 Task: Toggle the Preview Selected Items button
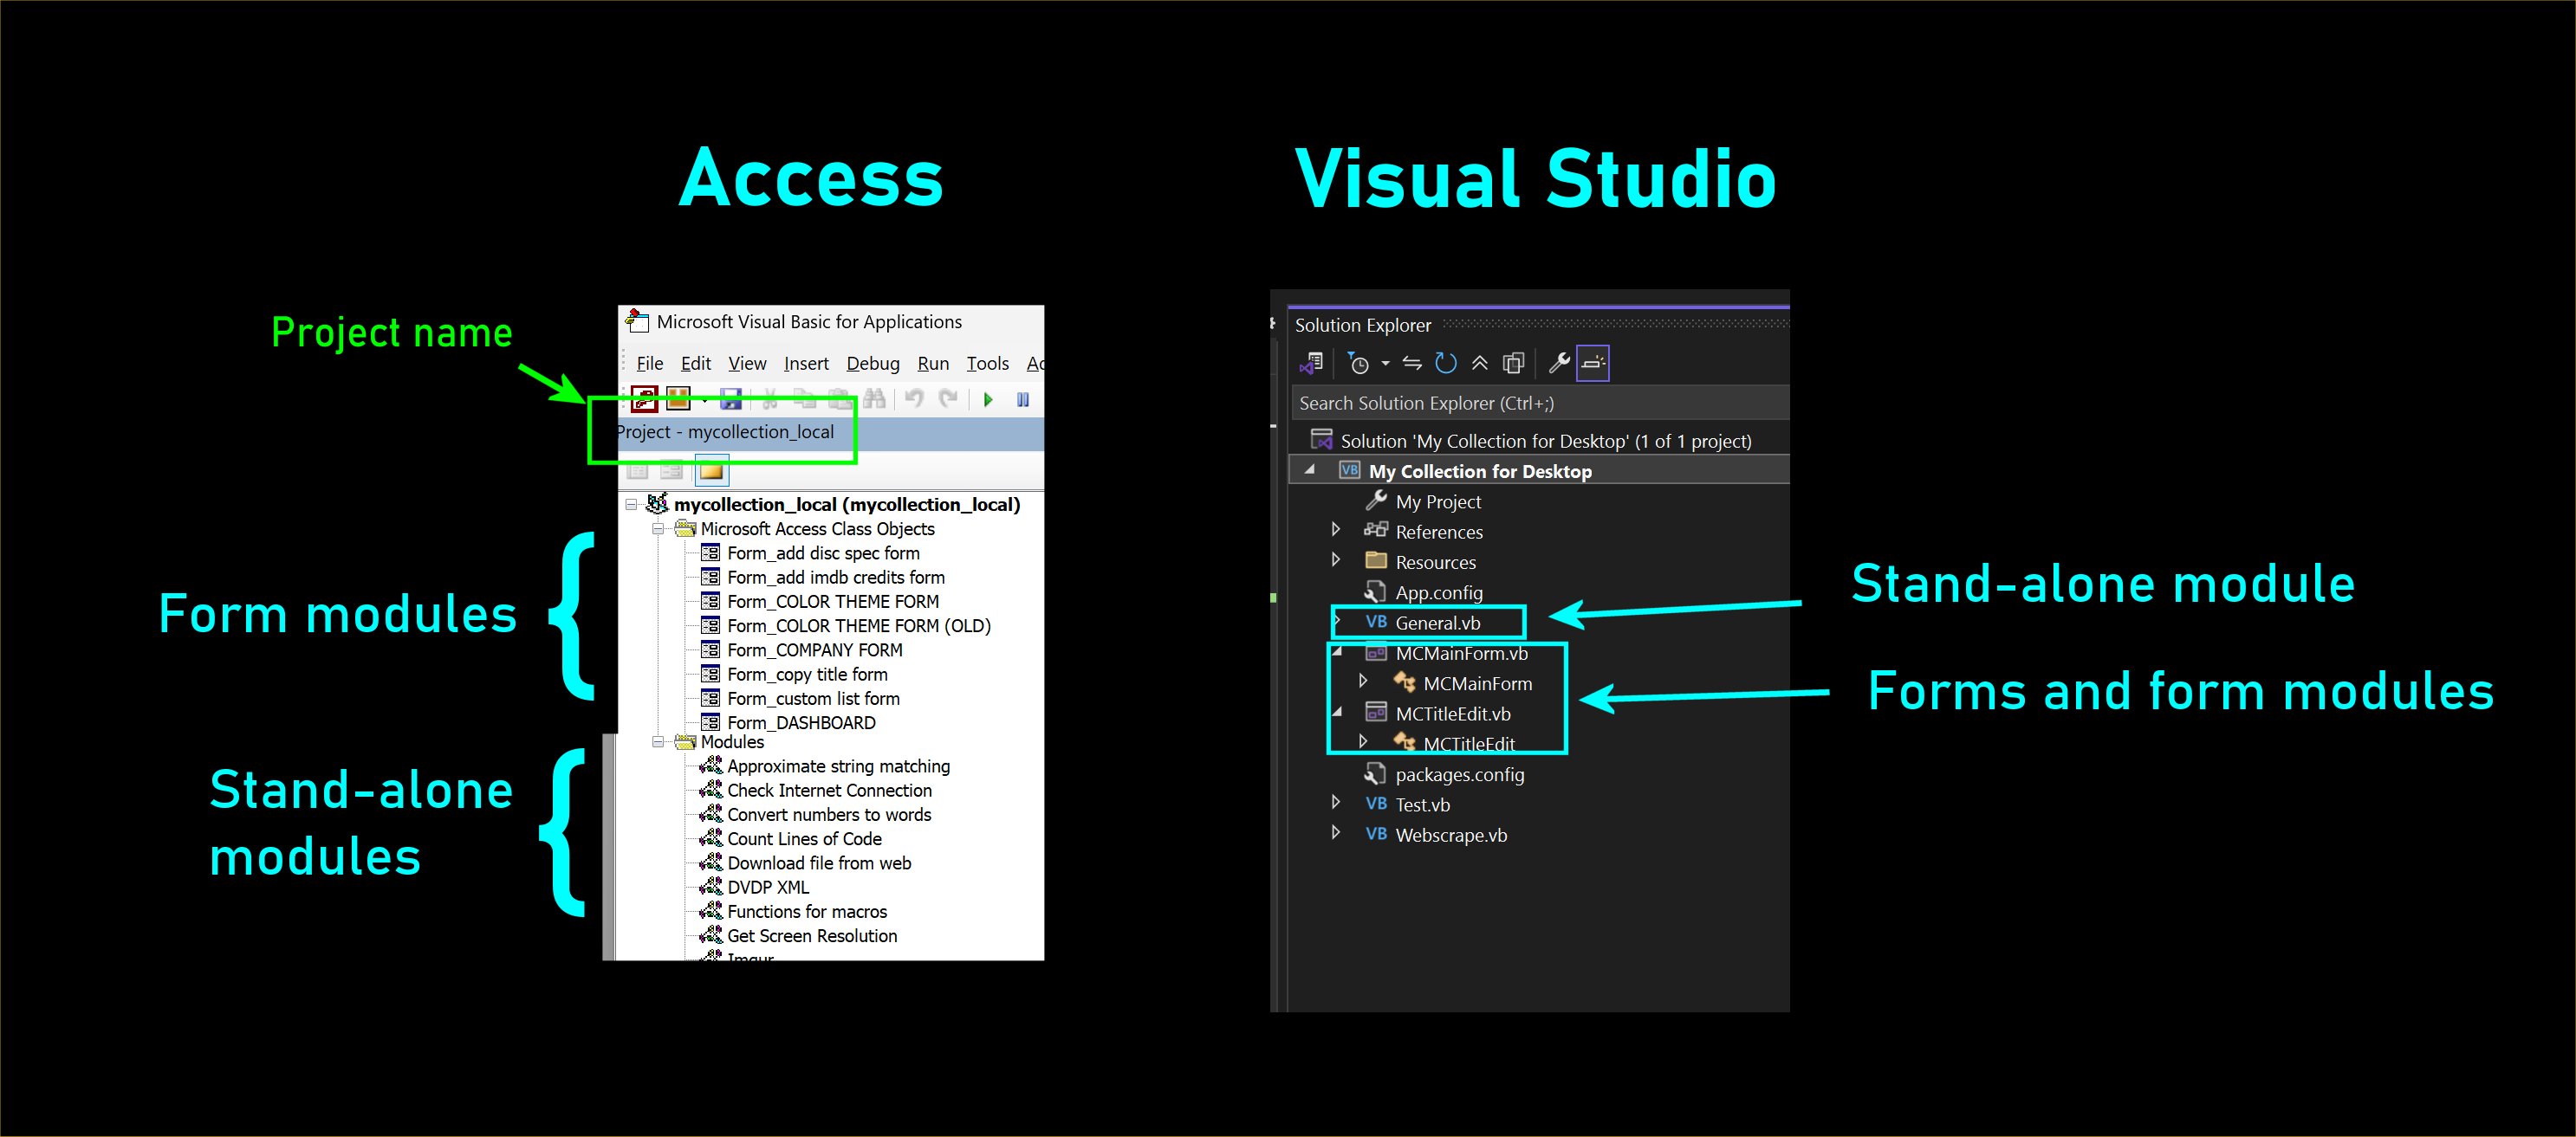(1593, 364)
